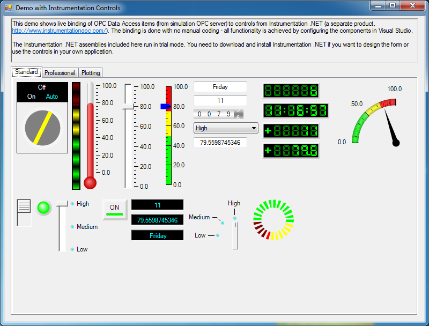Open the High combo box dropdown

click(254, 128)
